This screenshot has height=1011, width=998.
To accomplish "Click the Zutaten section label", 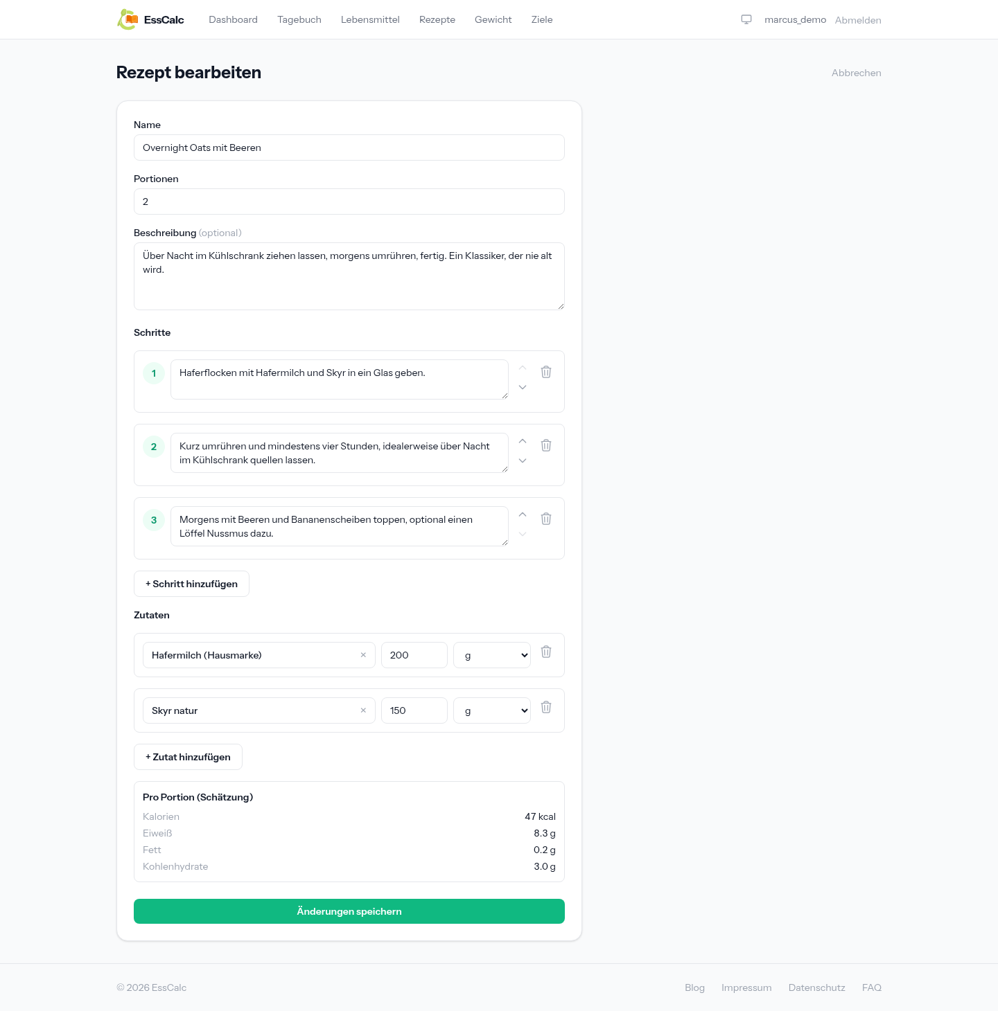I will 152,615.
